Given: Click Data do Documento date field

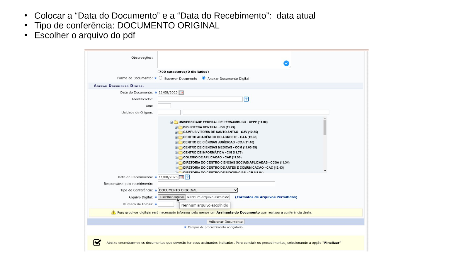Looking at the screenshot, I should [168, 93].
